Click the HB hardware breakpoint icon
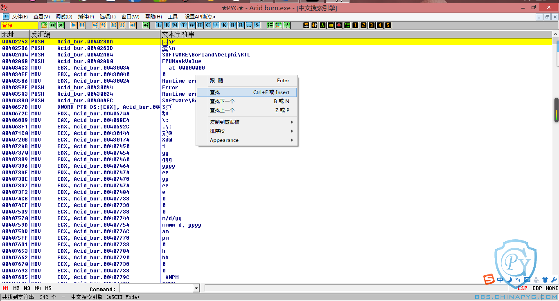The image size is (559, 301). (331, 25)
